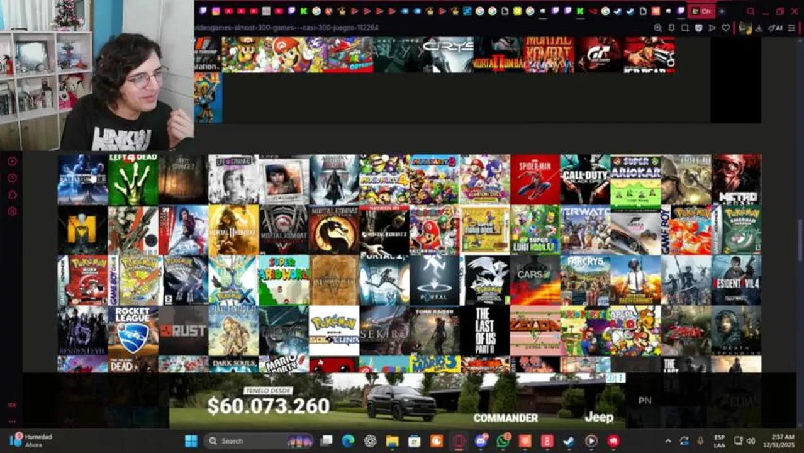Open the downloads arrow icon
Screen dimensions: 804x453
tap(759, 28)
